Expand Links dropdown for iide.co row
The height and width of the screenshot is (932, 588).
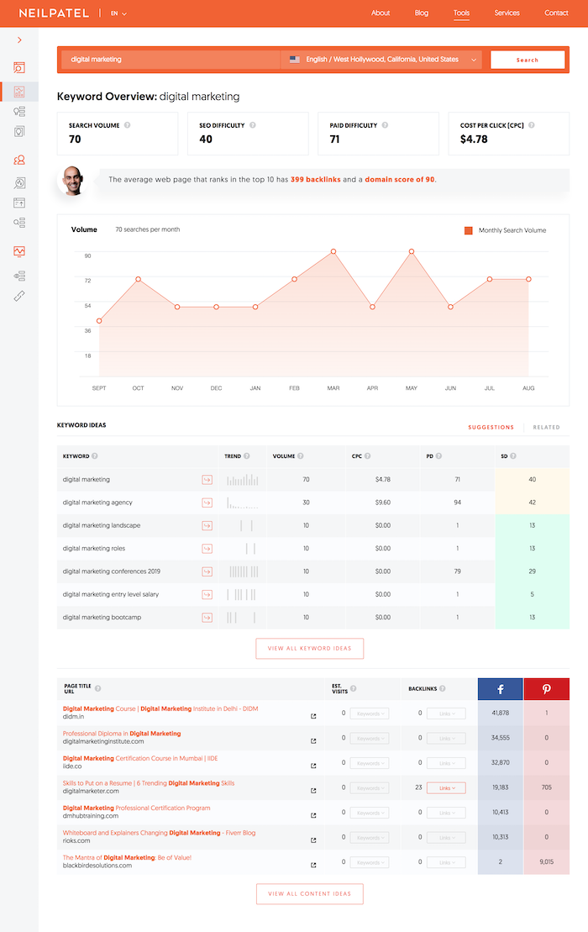click(446, 763)
